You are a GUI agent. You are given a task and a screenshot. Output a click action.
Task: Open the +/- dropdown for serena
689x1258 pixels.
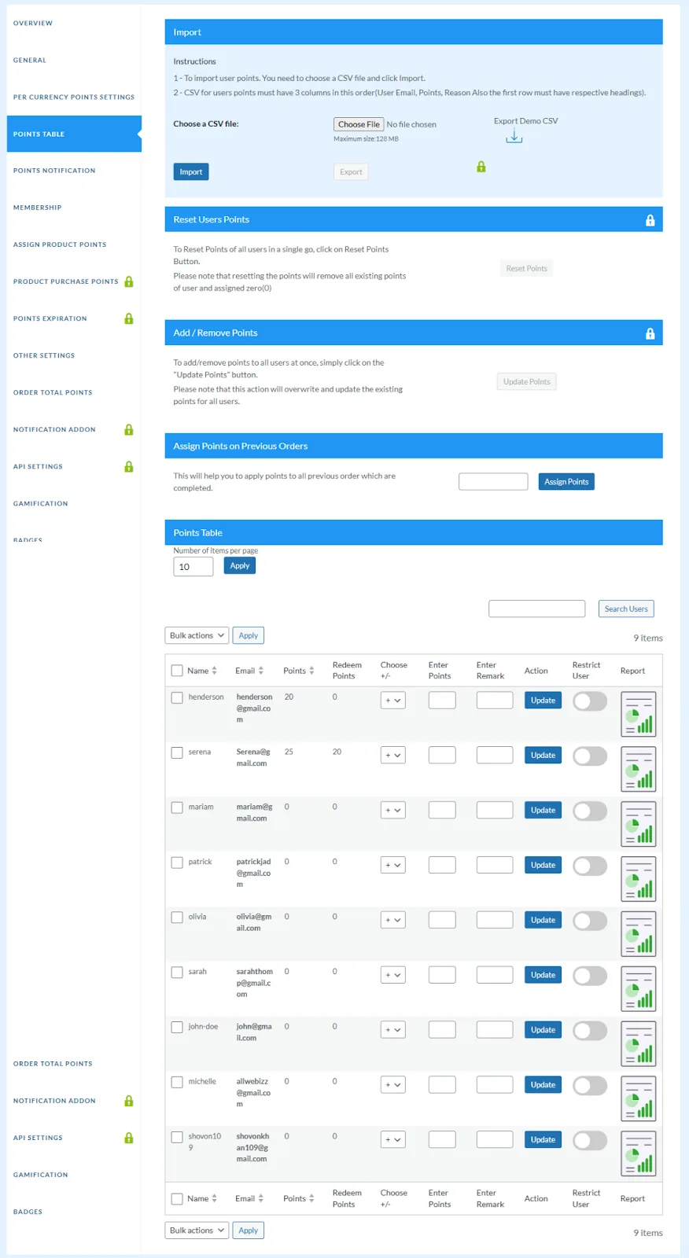point(393,756)
